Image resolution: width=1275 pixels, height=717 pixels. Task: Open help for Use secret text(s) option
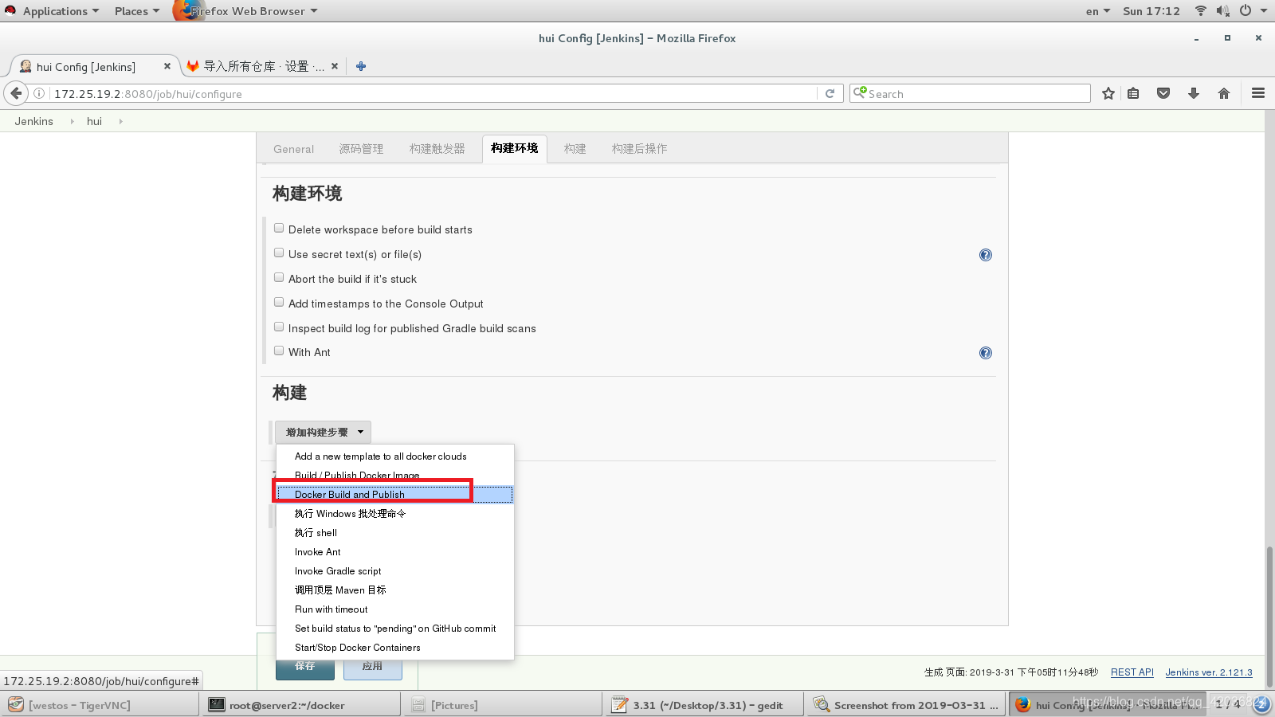click(986, 255)
